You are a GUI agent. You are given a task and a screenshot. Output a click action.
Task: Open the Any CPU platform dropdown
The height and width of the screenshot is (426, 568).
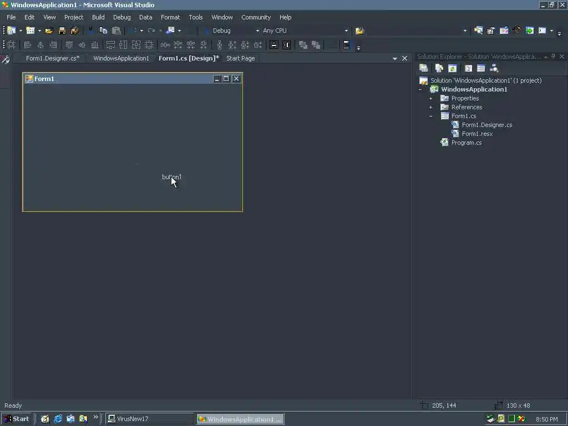[x=346, y=31]
